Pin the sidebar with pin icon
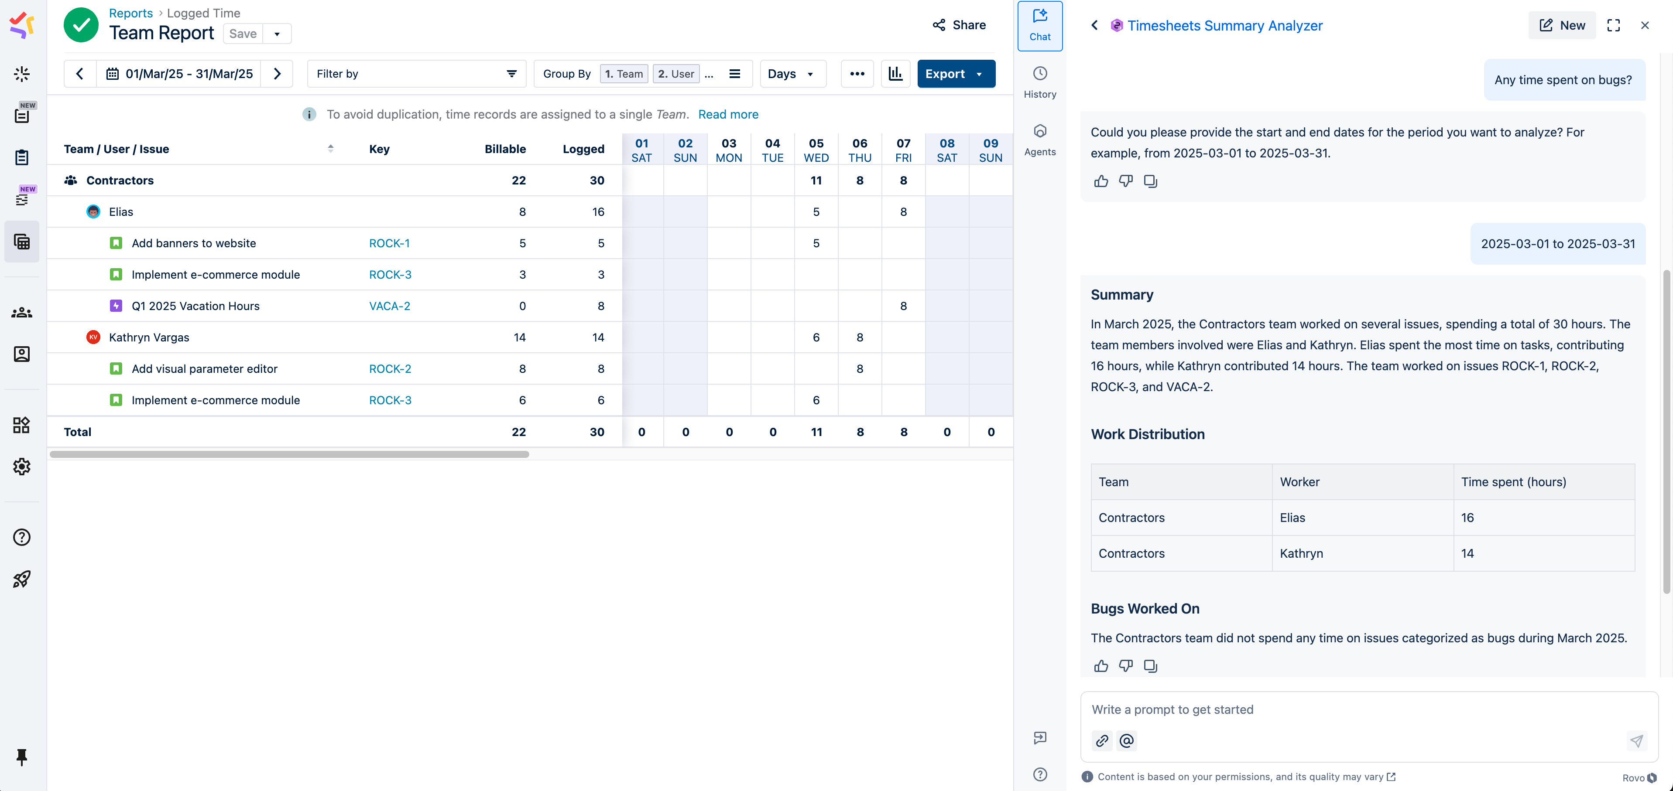This screenshot has height=791, width=1673. coord(21,757)
